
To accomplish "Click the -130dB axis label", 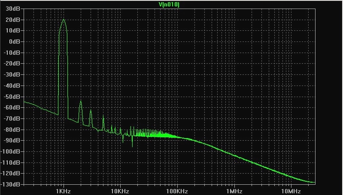I will tap(10, 184).
